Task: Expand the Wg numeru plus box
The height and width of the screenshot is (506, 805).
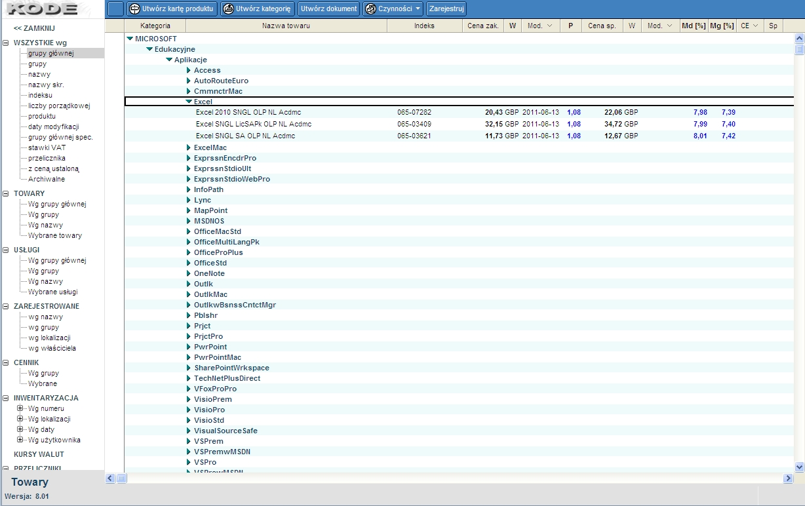Action: 20,408
